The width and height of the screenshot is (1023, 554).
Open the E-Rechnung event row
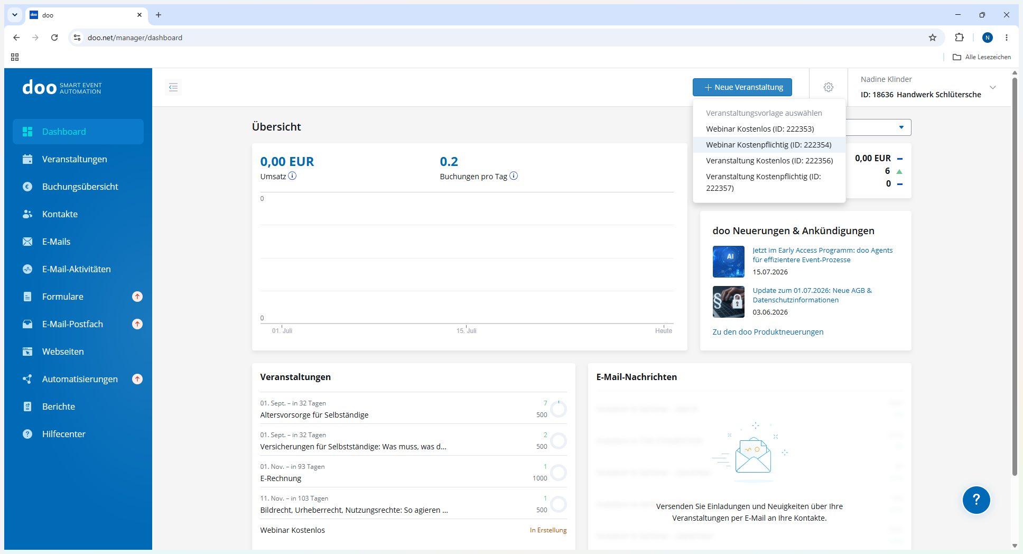tap(413, 472)
